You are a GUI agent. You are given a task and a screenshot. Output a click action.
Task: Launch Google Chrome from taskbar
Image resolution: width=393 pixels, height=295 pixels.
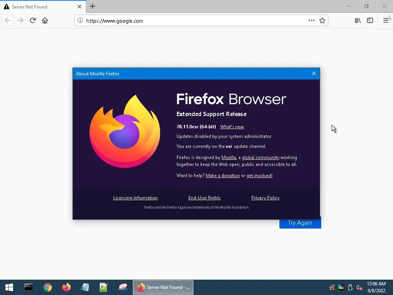pos(47,287)
